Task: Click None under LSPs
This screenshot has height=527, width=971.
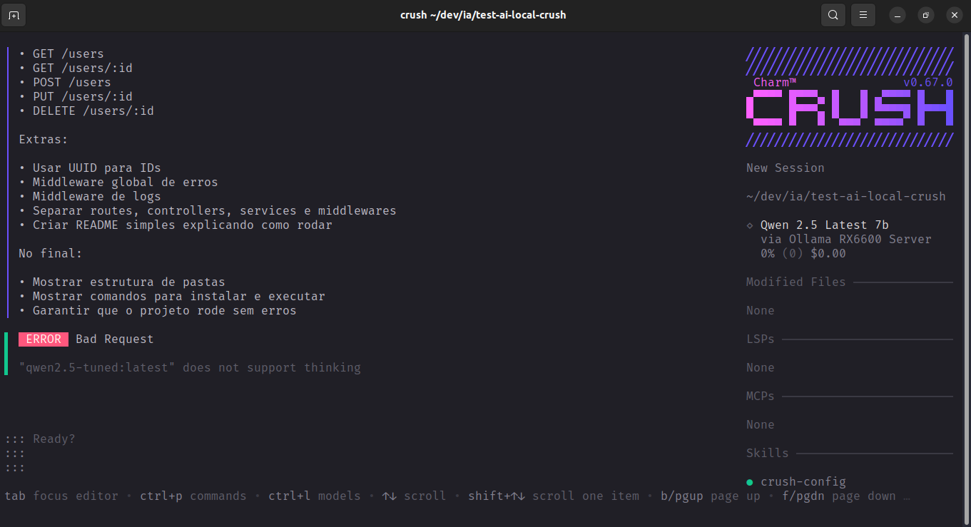Action: pyautogui.click(x=761, y=368)
